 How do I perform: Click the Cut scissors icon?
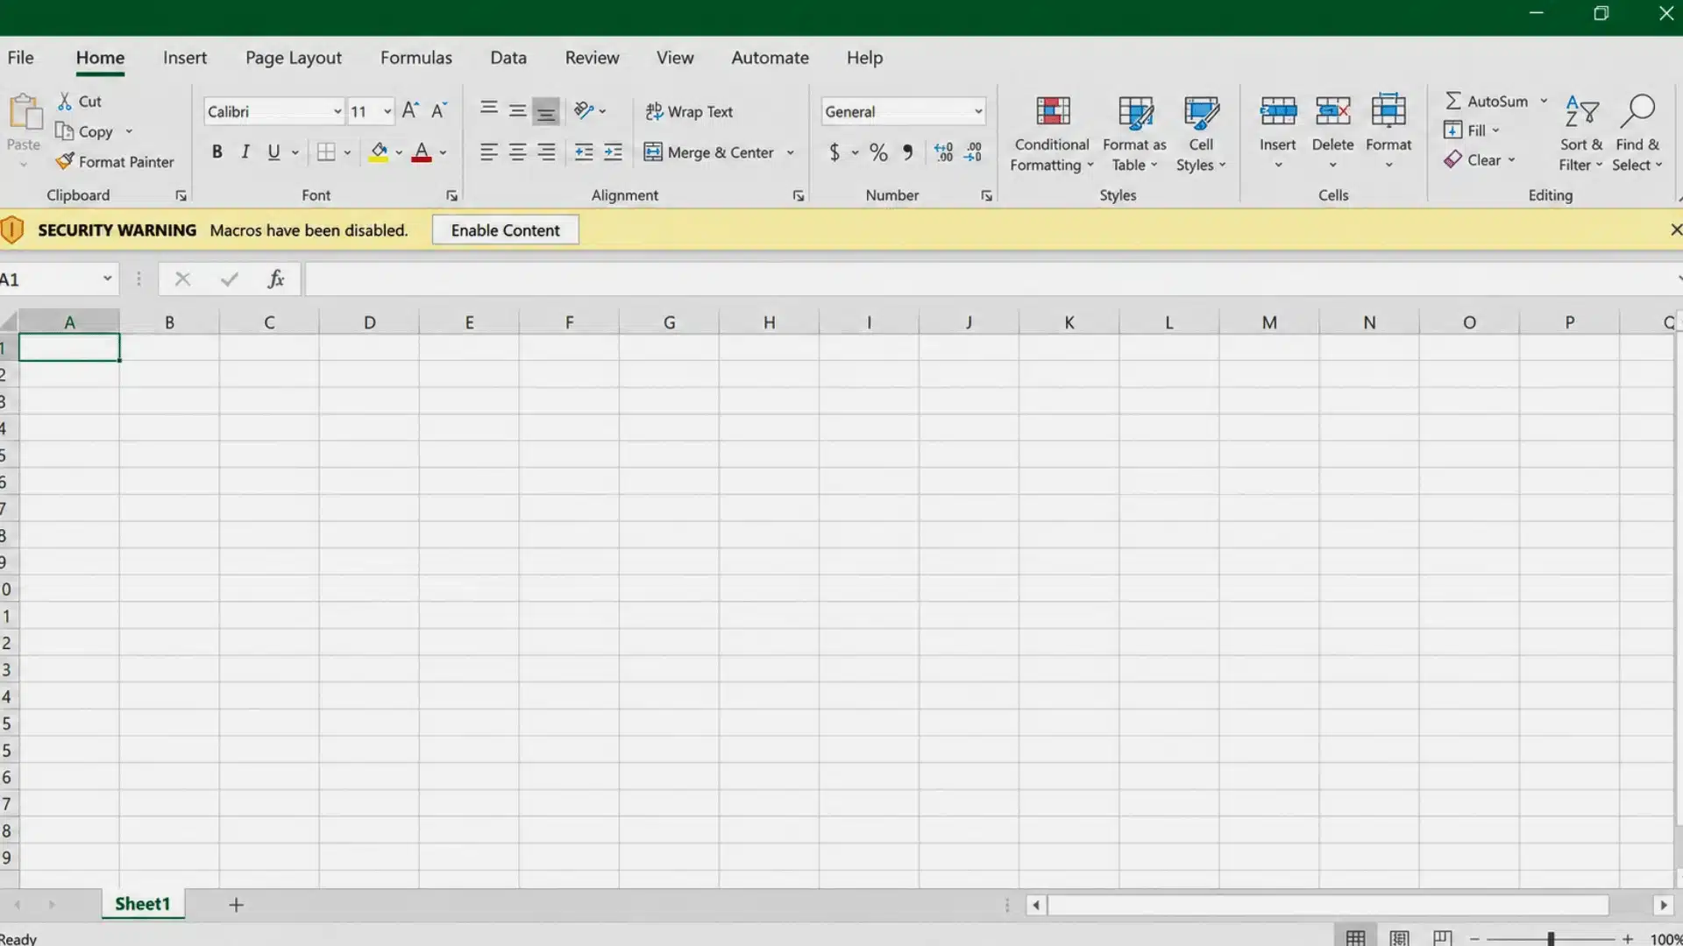point(65,102)
